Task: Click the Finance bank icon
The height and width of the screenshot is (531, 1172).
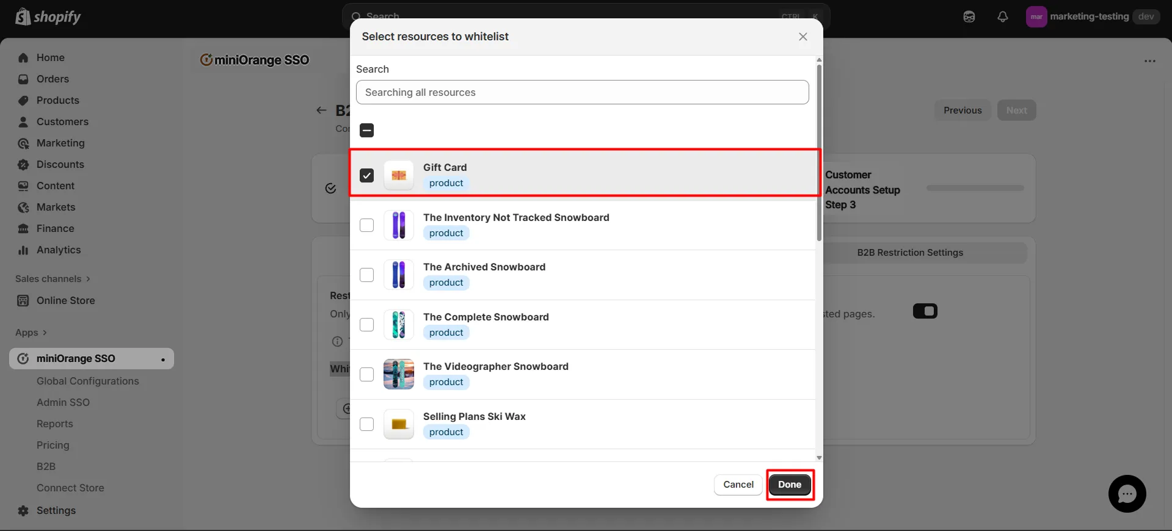Action: pos(23,228)
